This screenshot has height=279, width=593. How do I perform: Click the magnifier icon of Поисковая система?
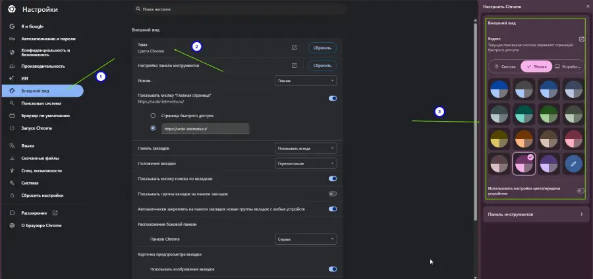coord(12,103)
